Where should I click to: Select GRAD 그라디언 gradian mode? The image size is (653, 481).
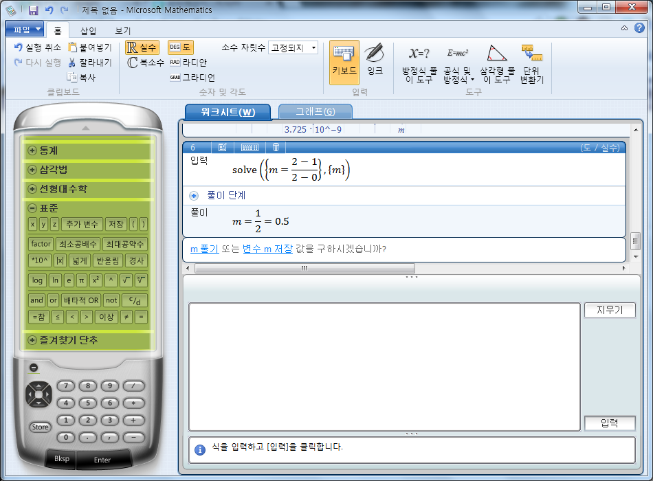[x=192, y=78]
